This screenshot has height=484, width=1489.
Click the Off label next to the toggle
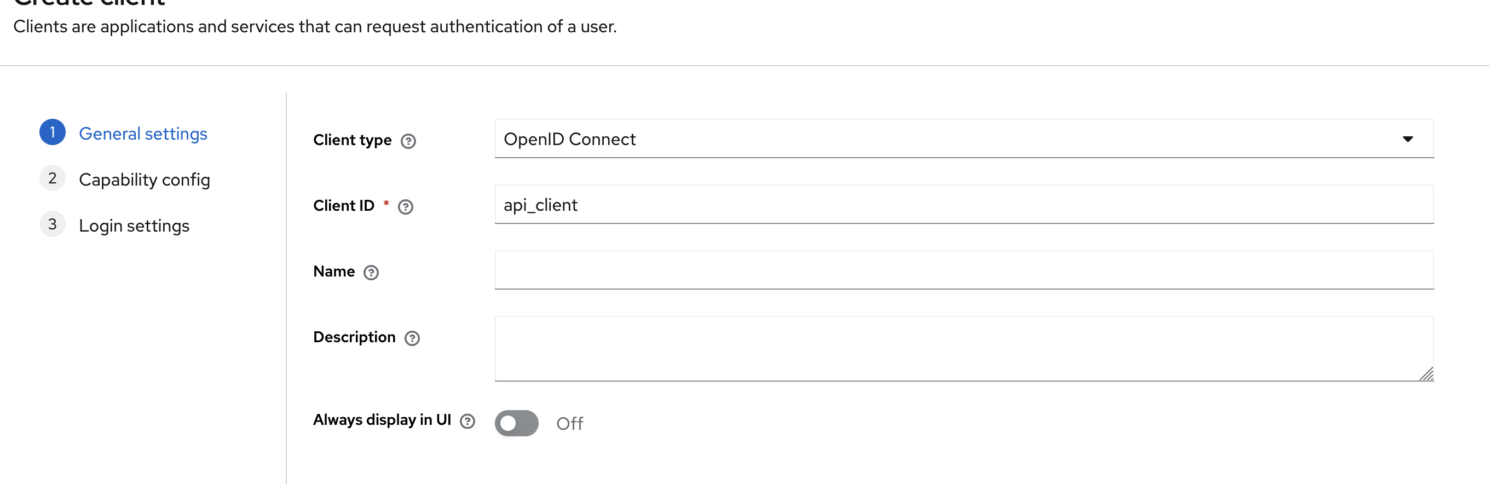pyautogui.click(x=570, y=423)
